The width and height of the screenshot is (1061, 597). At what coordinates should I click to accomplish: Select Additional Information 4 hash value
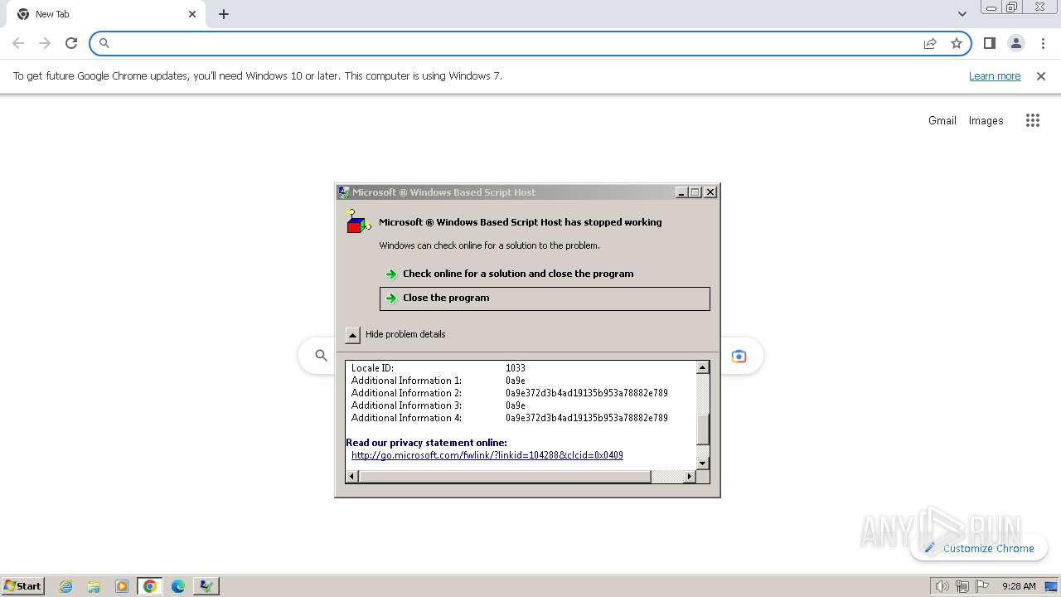[587, 418]
